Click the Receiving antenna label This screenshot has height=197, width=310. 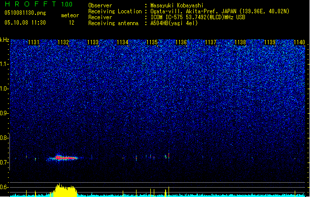coord(113,23)
